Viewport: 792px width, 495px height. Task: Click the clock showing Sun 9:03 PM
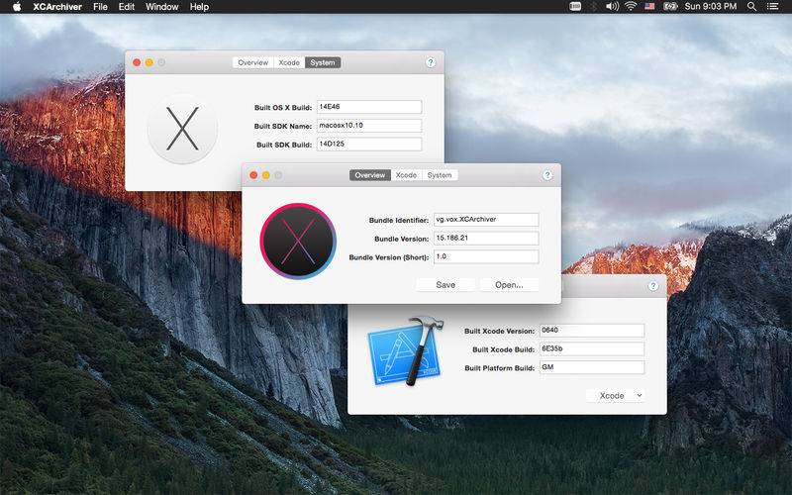710,7
